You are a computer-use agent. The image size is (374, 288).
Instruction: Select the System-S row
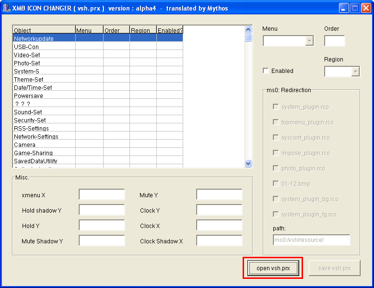(x=98, y=70)
